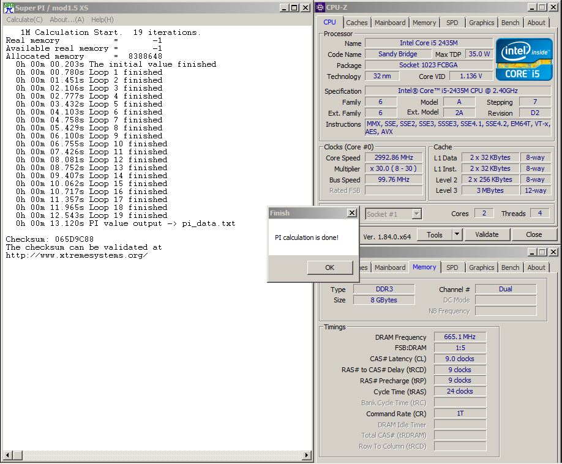Click the DRAM Frequency value '665.1 MHz'
562x464 pixels.
coord(460,337)
